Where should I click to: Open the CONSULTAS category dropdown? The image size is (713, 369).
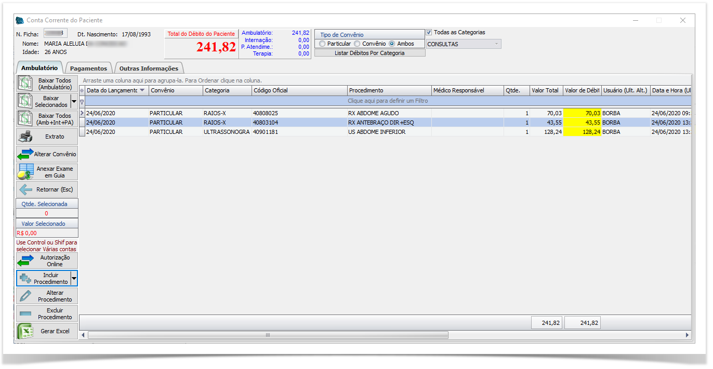tap(497, 44)
